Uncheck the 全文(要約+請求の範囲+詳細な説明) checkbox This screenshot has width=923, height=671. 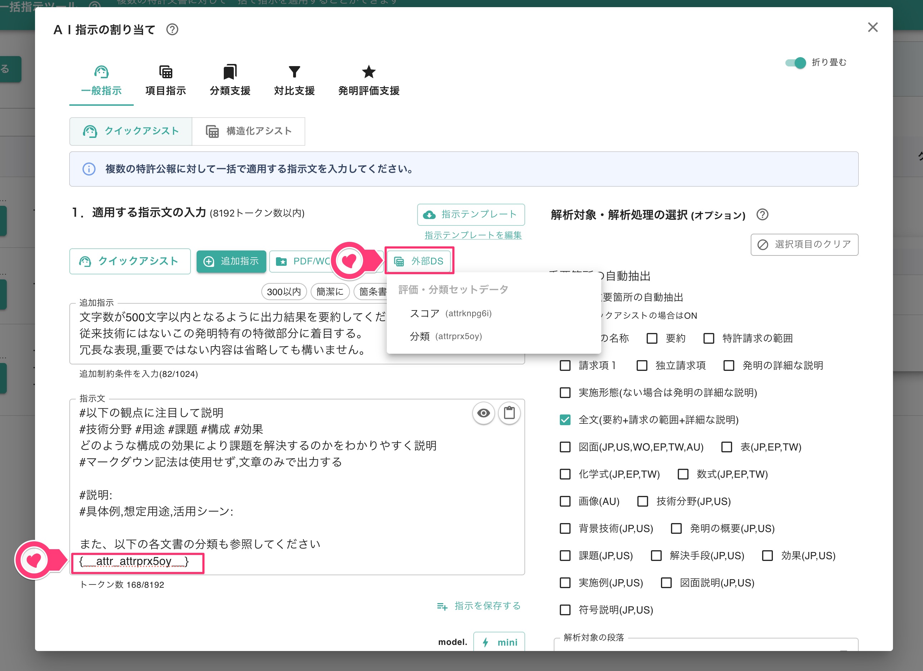coord(565,420)
